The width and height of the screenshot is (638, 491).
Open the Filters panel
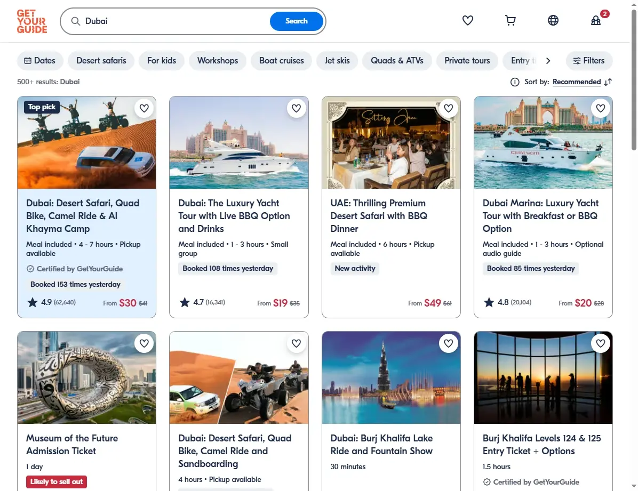[x=589, y=61]
